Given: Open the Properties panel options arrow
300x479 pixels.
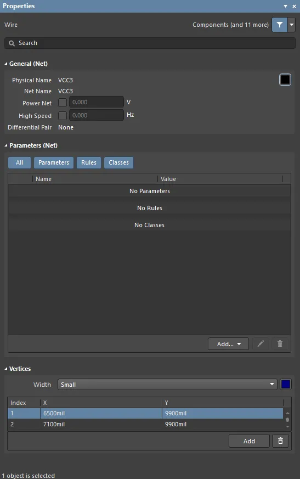Looking at the screenshot, I should (x=285, y=6).
